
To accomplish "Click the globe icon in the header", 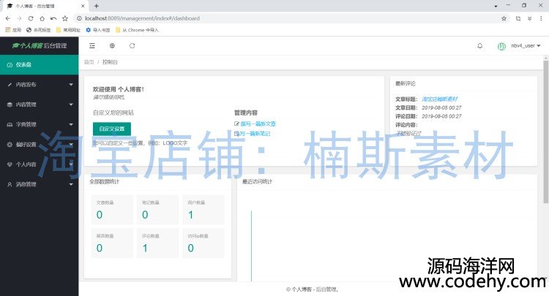I will [x=112, y=45].
